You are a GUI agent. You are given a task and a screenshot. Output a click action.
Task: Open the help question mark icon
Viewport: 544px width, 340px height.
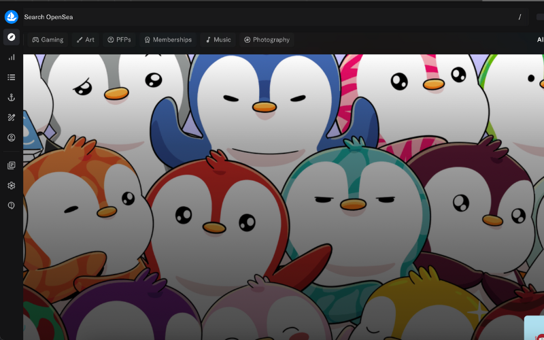coord(12,206)
